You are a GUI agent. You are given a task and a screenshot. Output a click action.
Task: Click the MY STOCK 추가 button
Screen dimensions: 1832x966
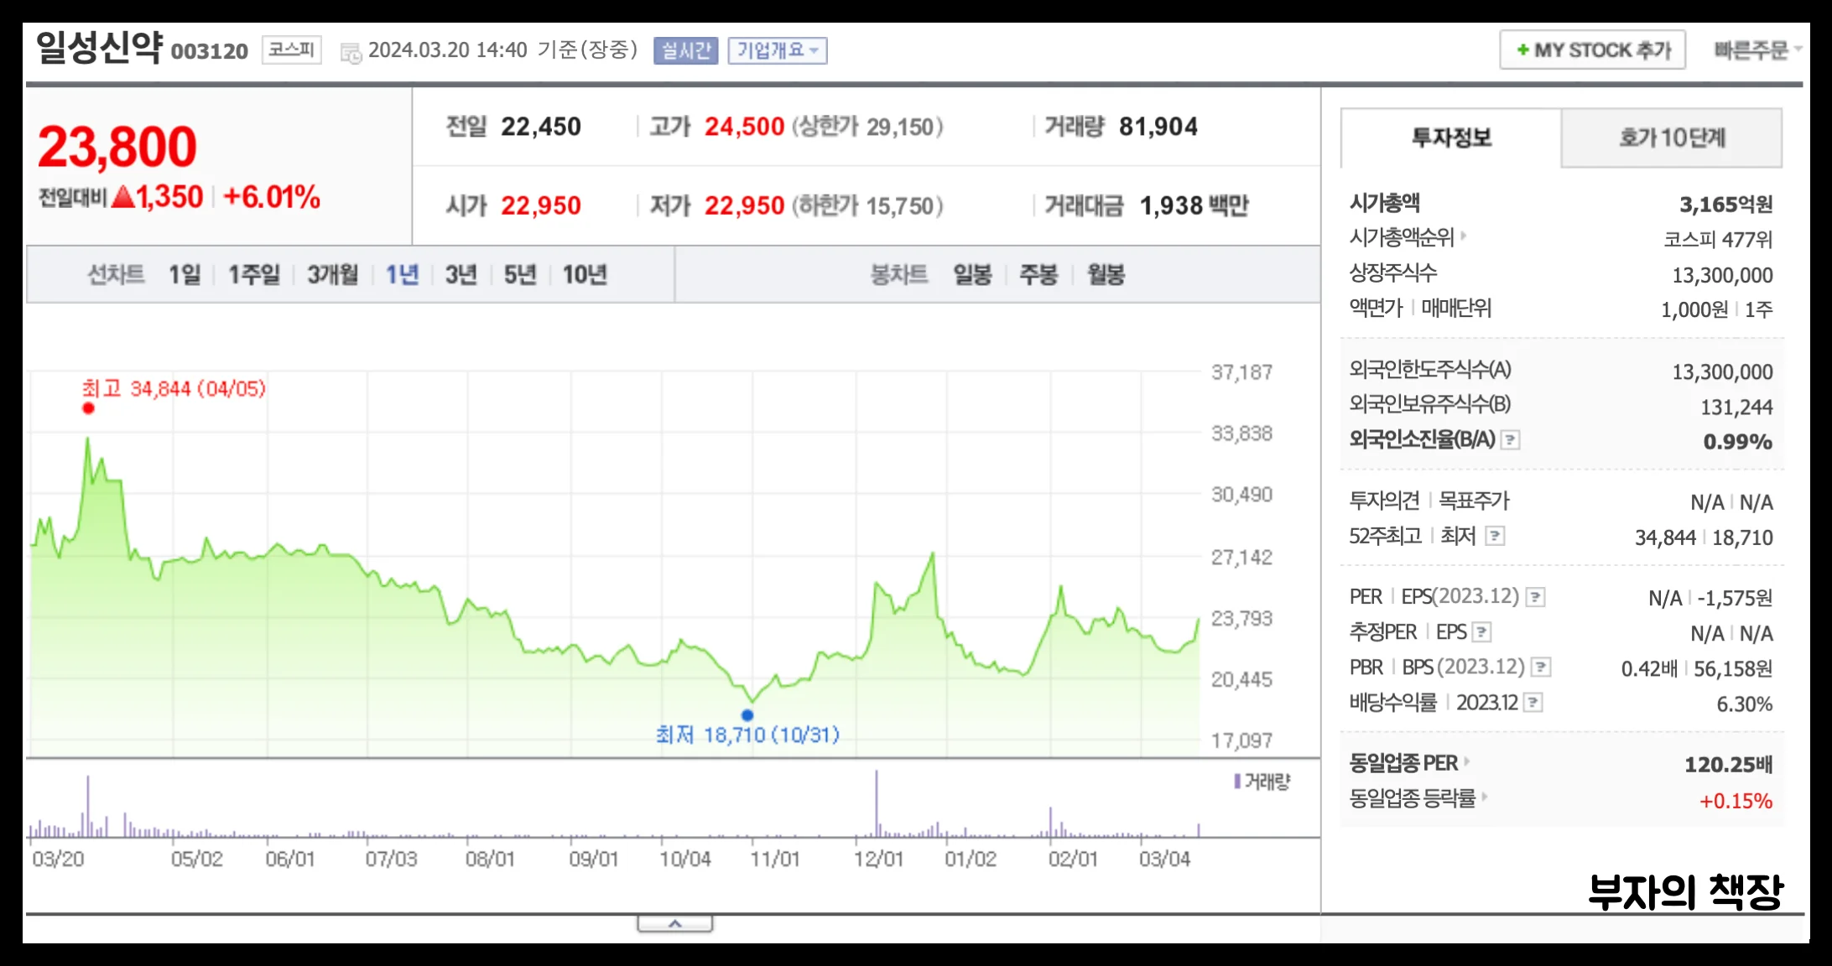click(x=1591, y=49)
